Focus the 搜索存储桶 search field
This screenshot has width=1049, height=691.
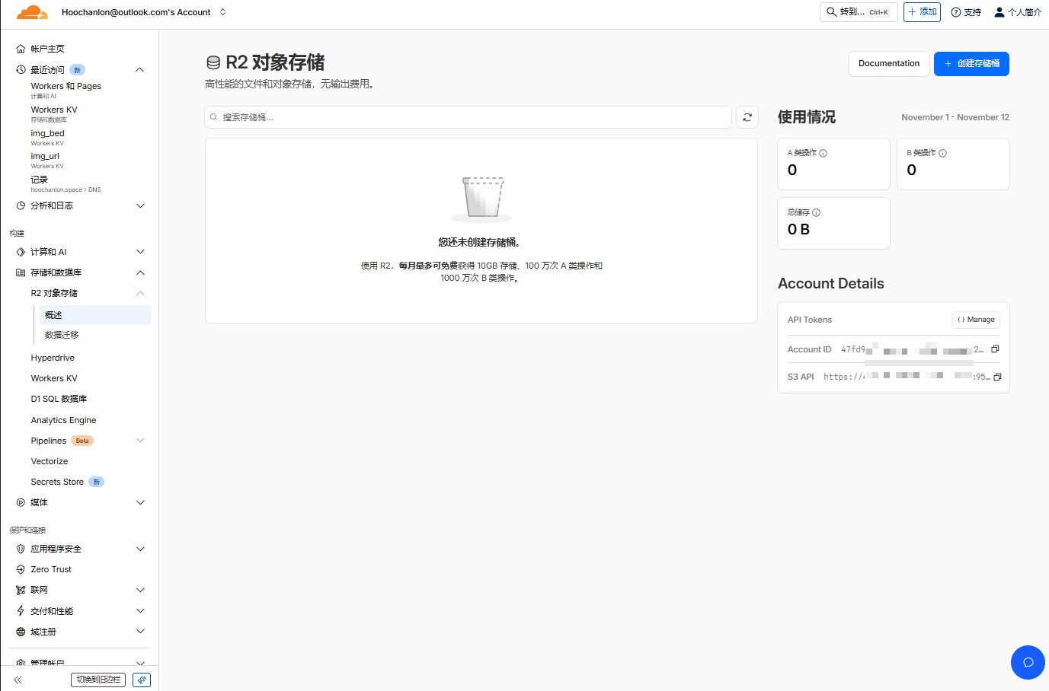(x=469, y=117)
